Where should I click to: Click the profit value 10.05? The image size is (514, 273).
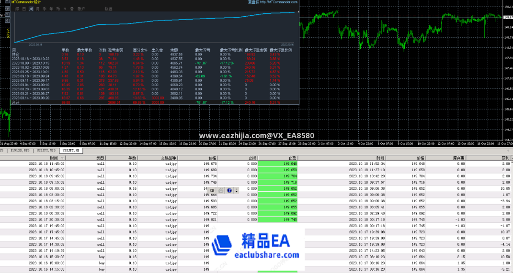coord(505,188)
